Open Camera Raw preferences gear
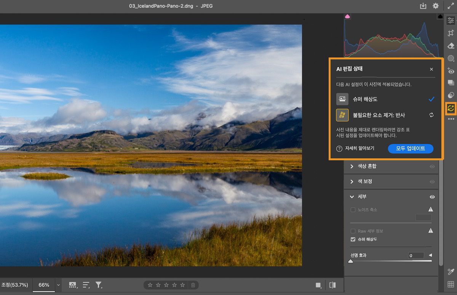 436,6
